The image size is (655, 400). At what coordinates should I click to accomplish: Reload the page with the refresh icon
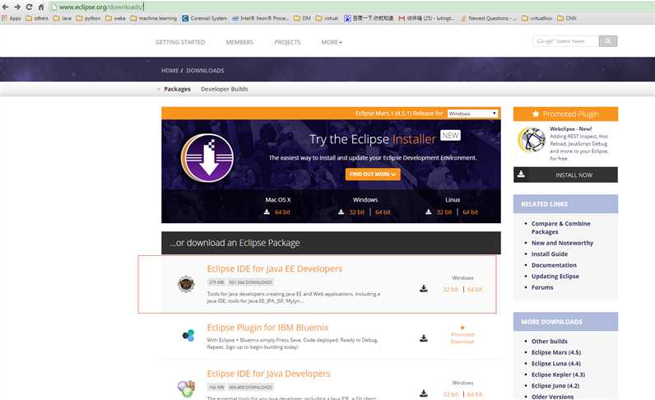click(29, 7)
